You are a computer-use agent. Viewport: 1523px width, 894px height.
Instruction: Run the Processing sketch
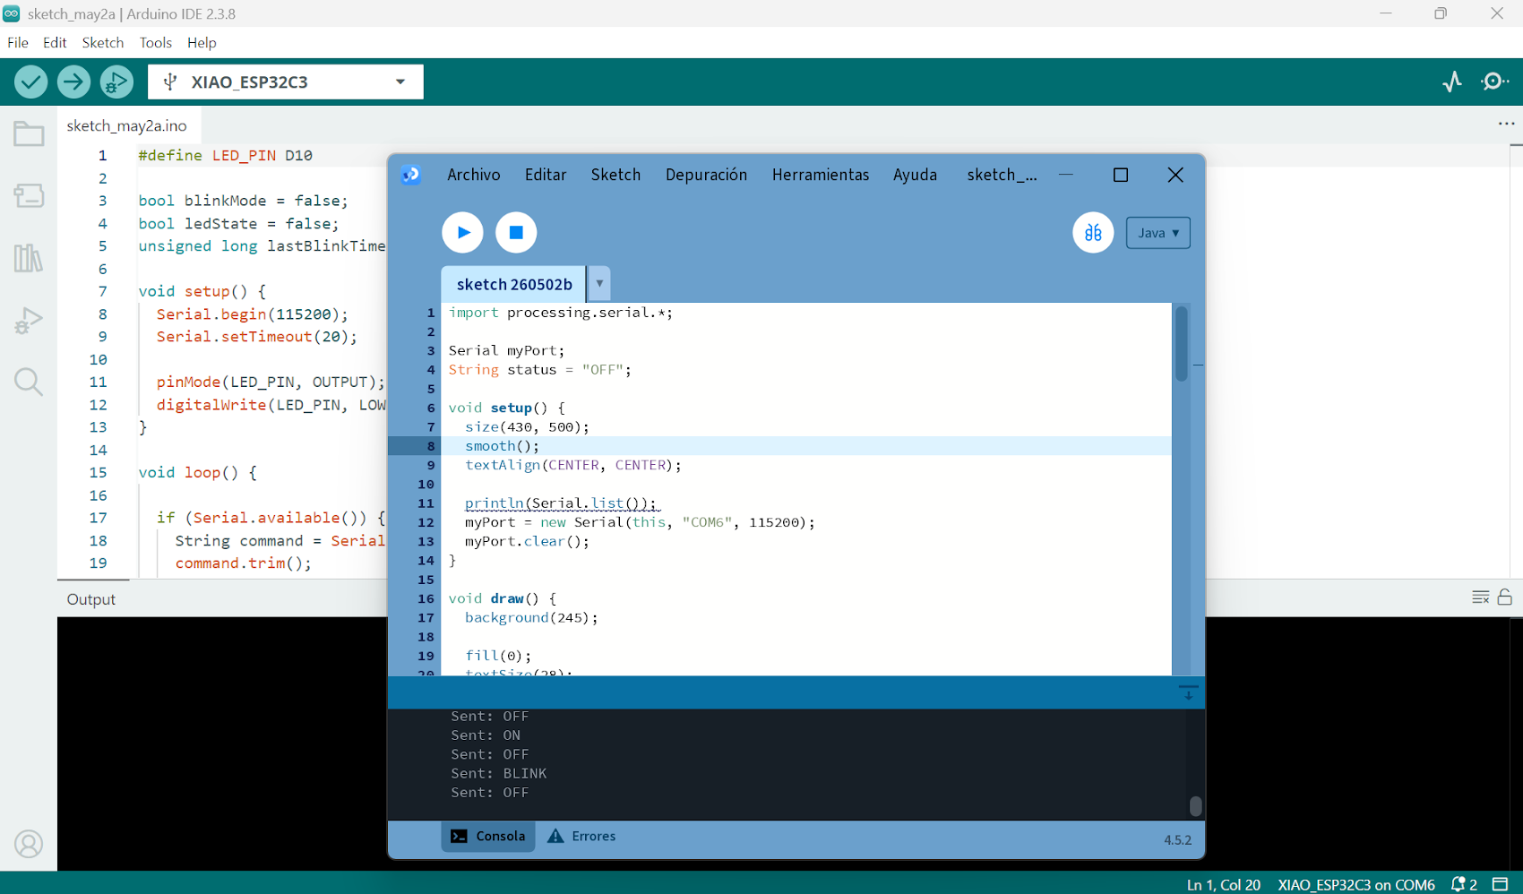[463, 233]
